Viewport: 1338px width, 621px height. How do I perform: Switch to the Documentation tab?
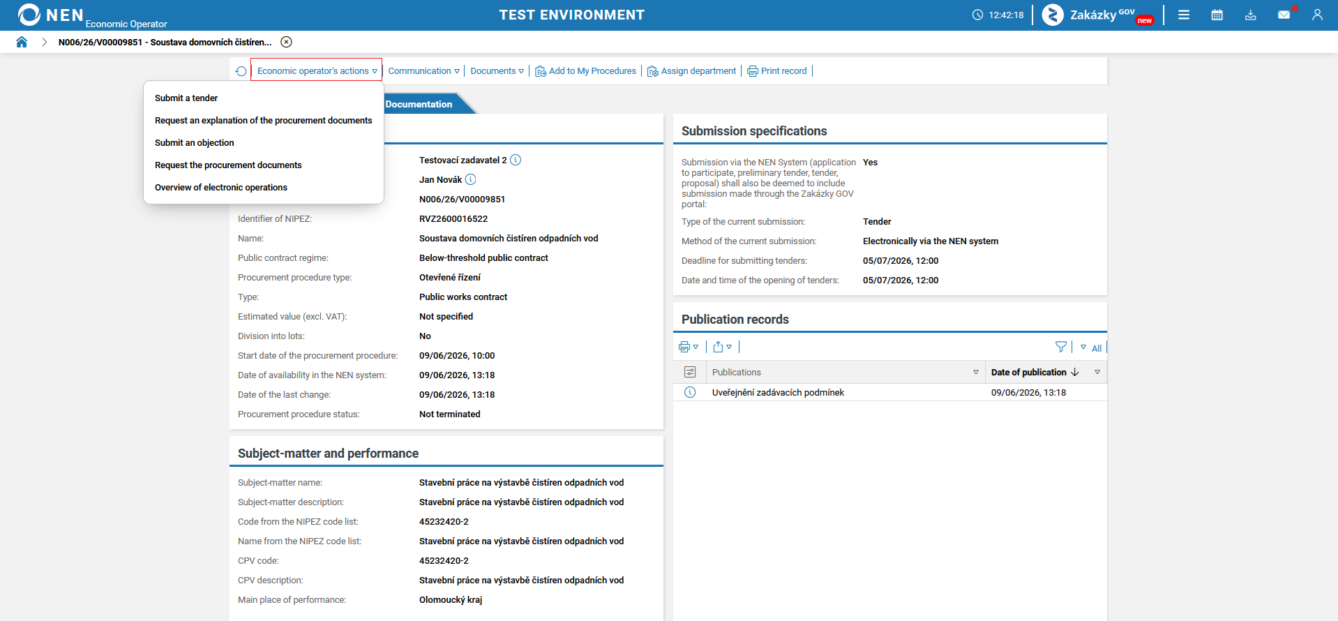point(421,104)
